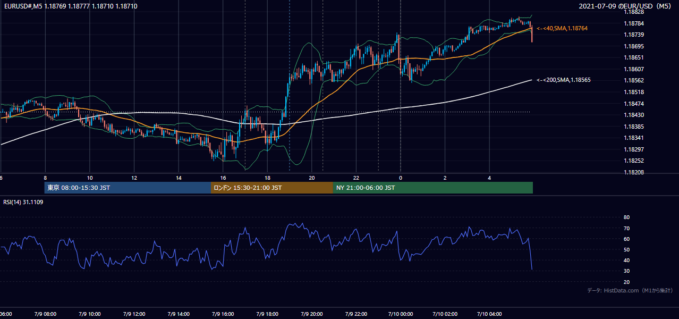Click price axis value 1.18562
679x319 pixels.
coord(634,80)
